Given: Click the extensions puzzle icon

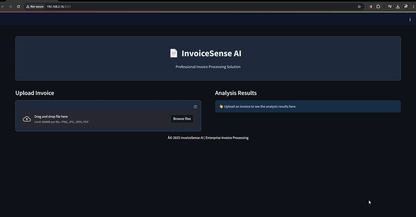Looking at the screenshot, I should 378,6.
